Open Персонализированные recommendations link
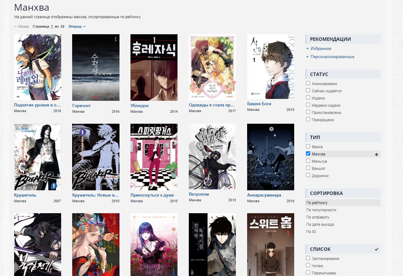This screenshot has width=403, height=276. click(332, 57)
